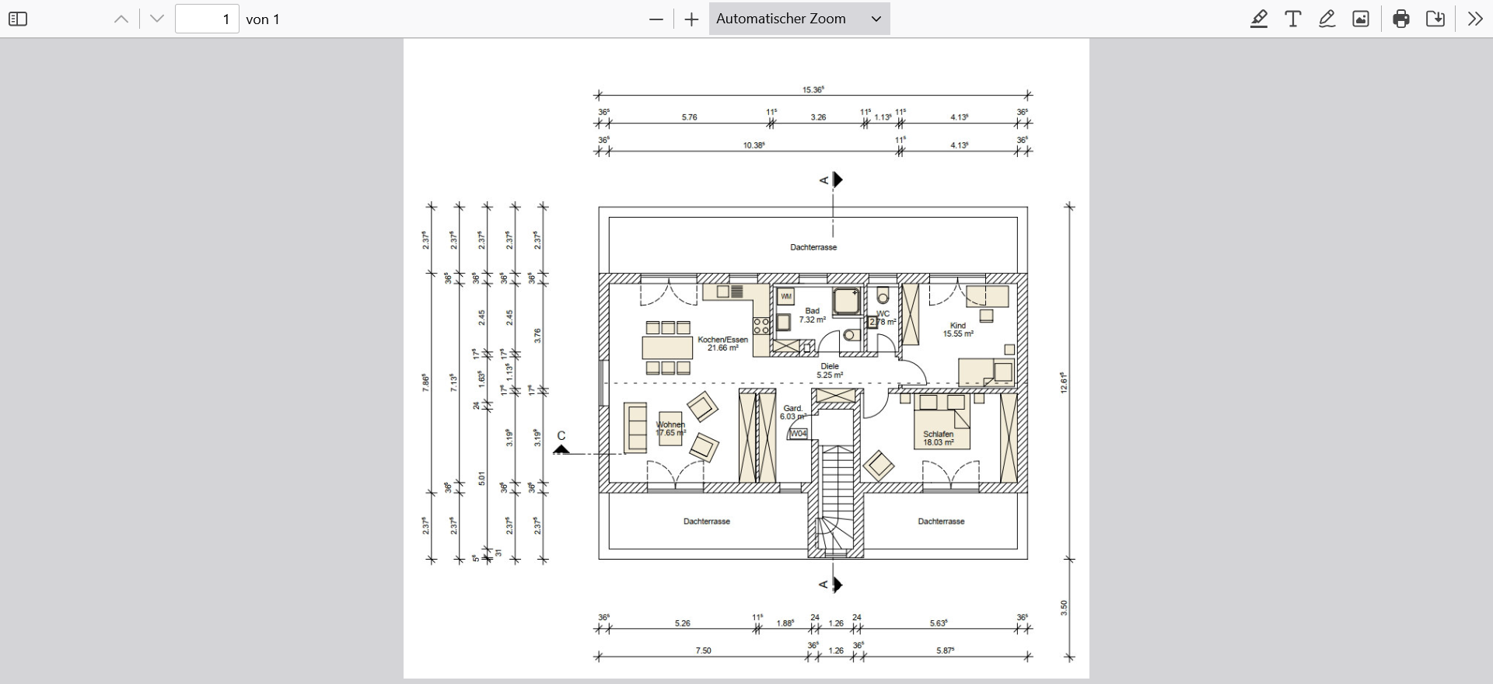Click the 'Schlafen' room label
1493x684 pixels.
click(x=939, y=434)
